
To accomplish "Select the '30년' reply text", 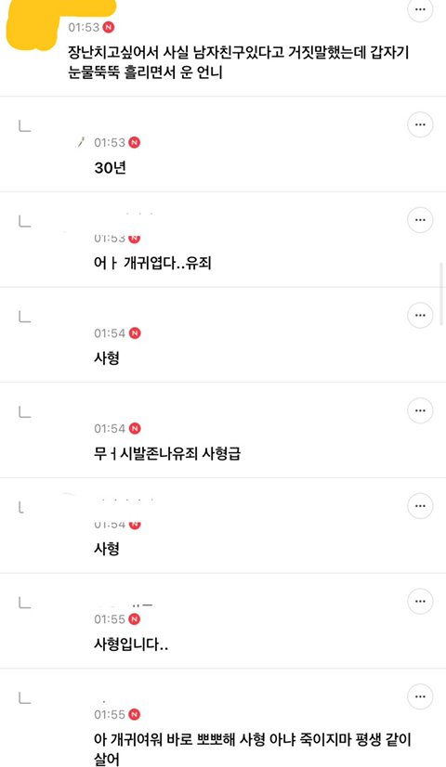I will (x=111, y=168).
